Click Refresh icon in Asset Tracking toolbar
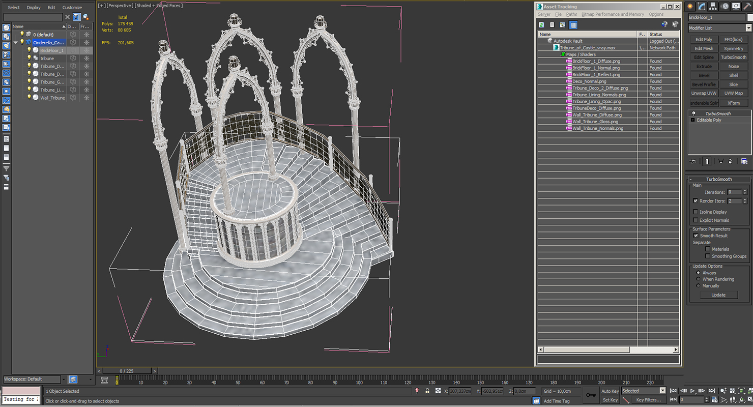 tap(541, 24)
